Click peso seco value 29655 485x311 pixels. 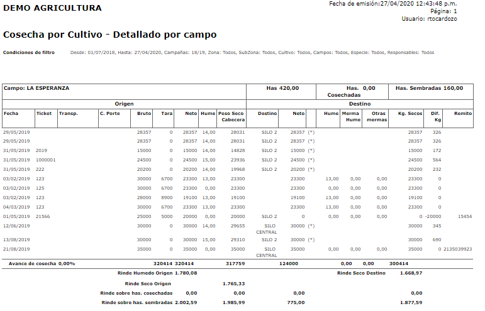pyautogui.click(x=238, y=226)
